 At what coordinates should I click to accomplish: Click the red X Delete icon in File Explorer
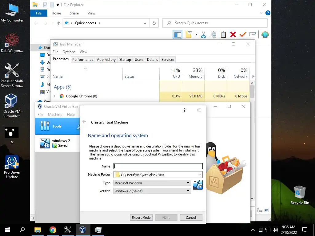(233, 34)
